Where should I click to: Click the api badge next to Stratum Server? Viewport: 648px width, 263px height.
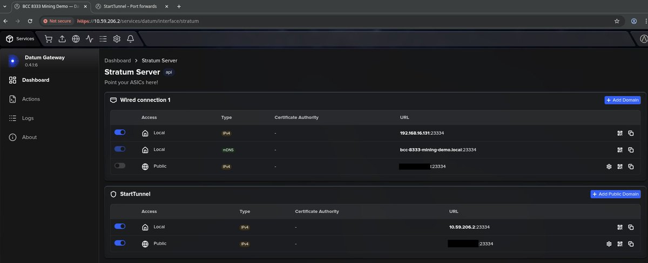[168, 72]
